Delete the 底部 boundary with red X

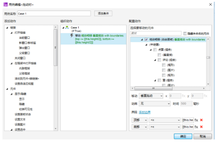coord(201,127)
